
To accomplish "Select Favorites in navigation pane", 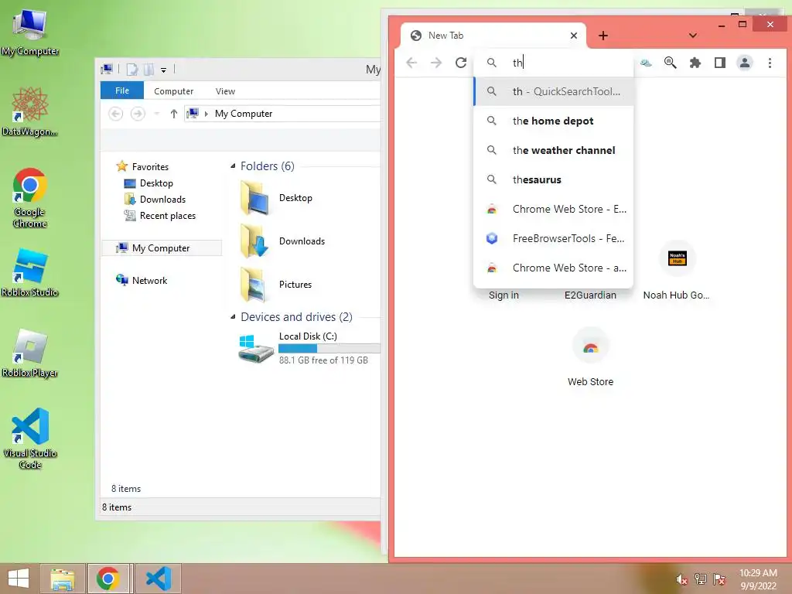I will [x=142, y=167].
